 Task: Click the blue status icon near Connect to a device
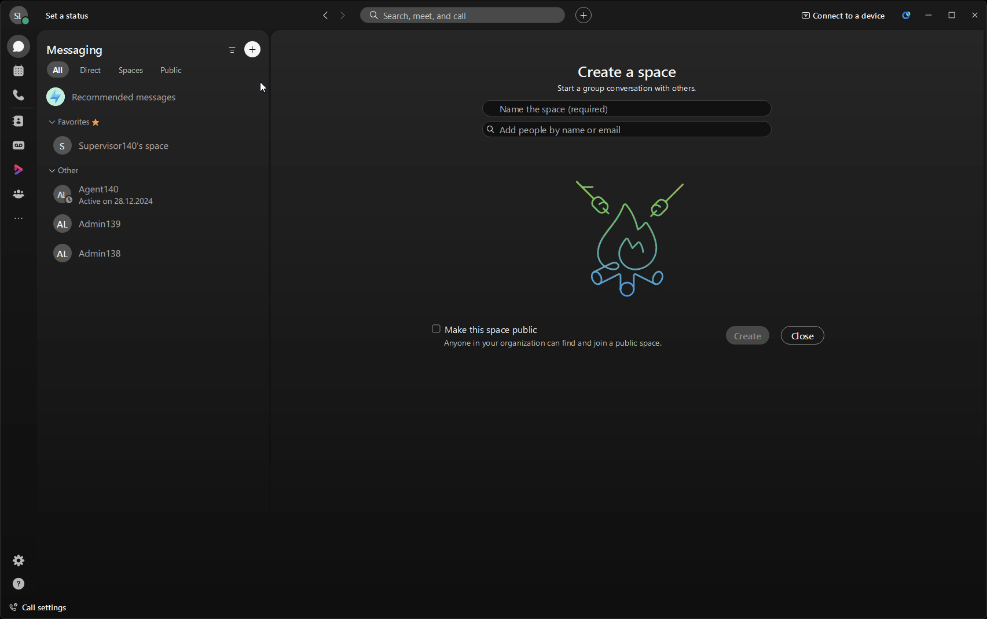(907, 16)
